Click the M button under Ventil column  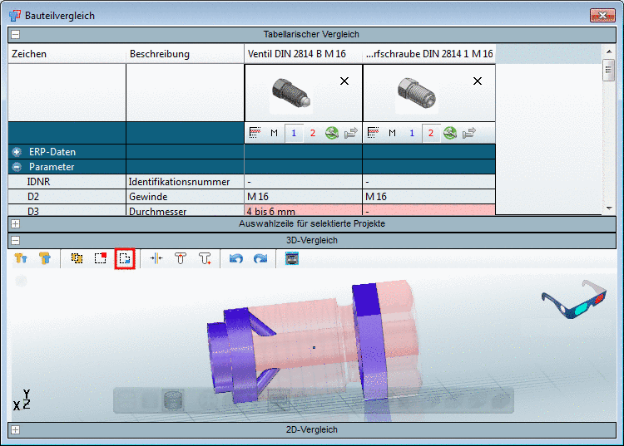[x=275, y=133]
